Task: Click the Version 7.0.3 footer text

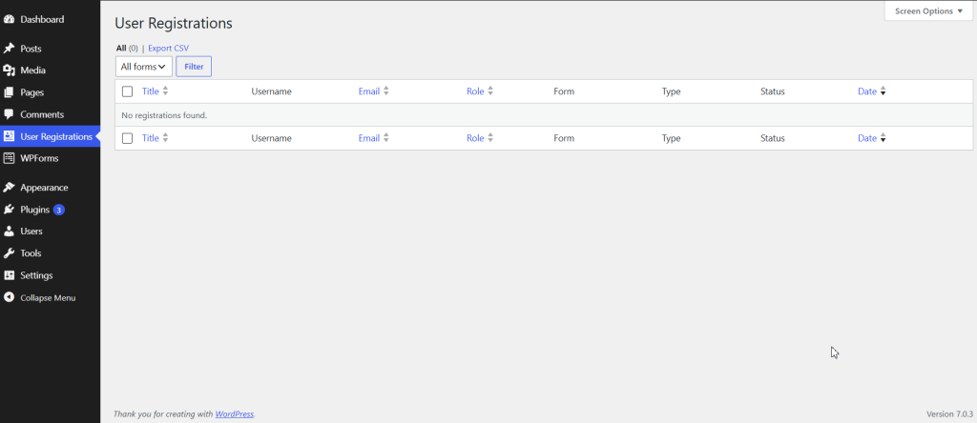Action: 949,413
